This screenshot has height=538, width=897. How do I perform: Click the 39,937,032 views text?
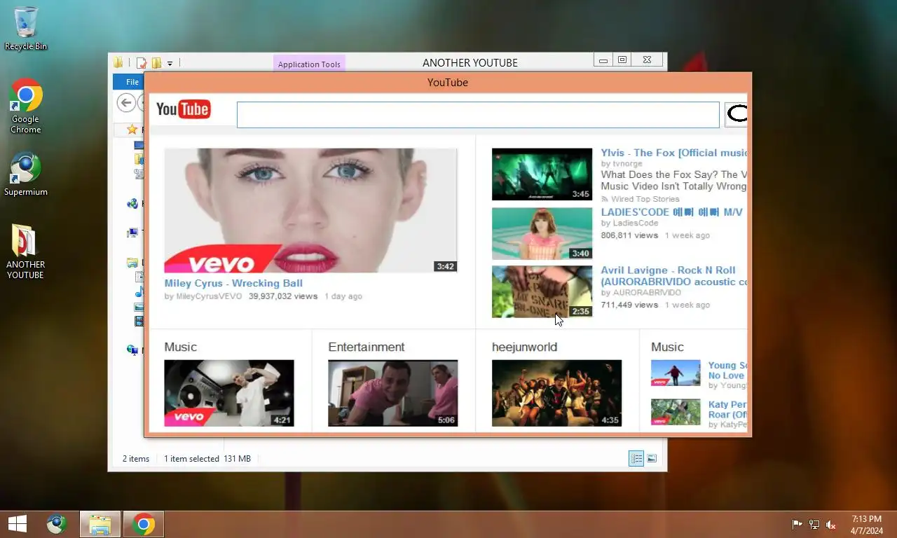283,296
